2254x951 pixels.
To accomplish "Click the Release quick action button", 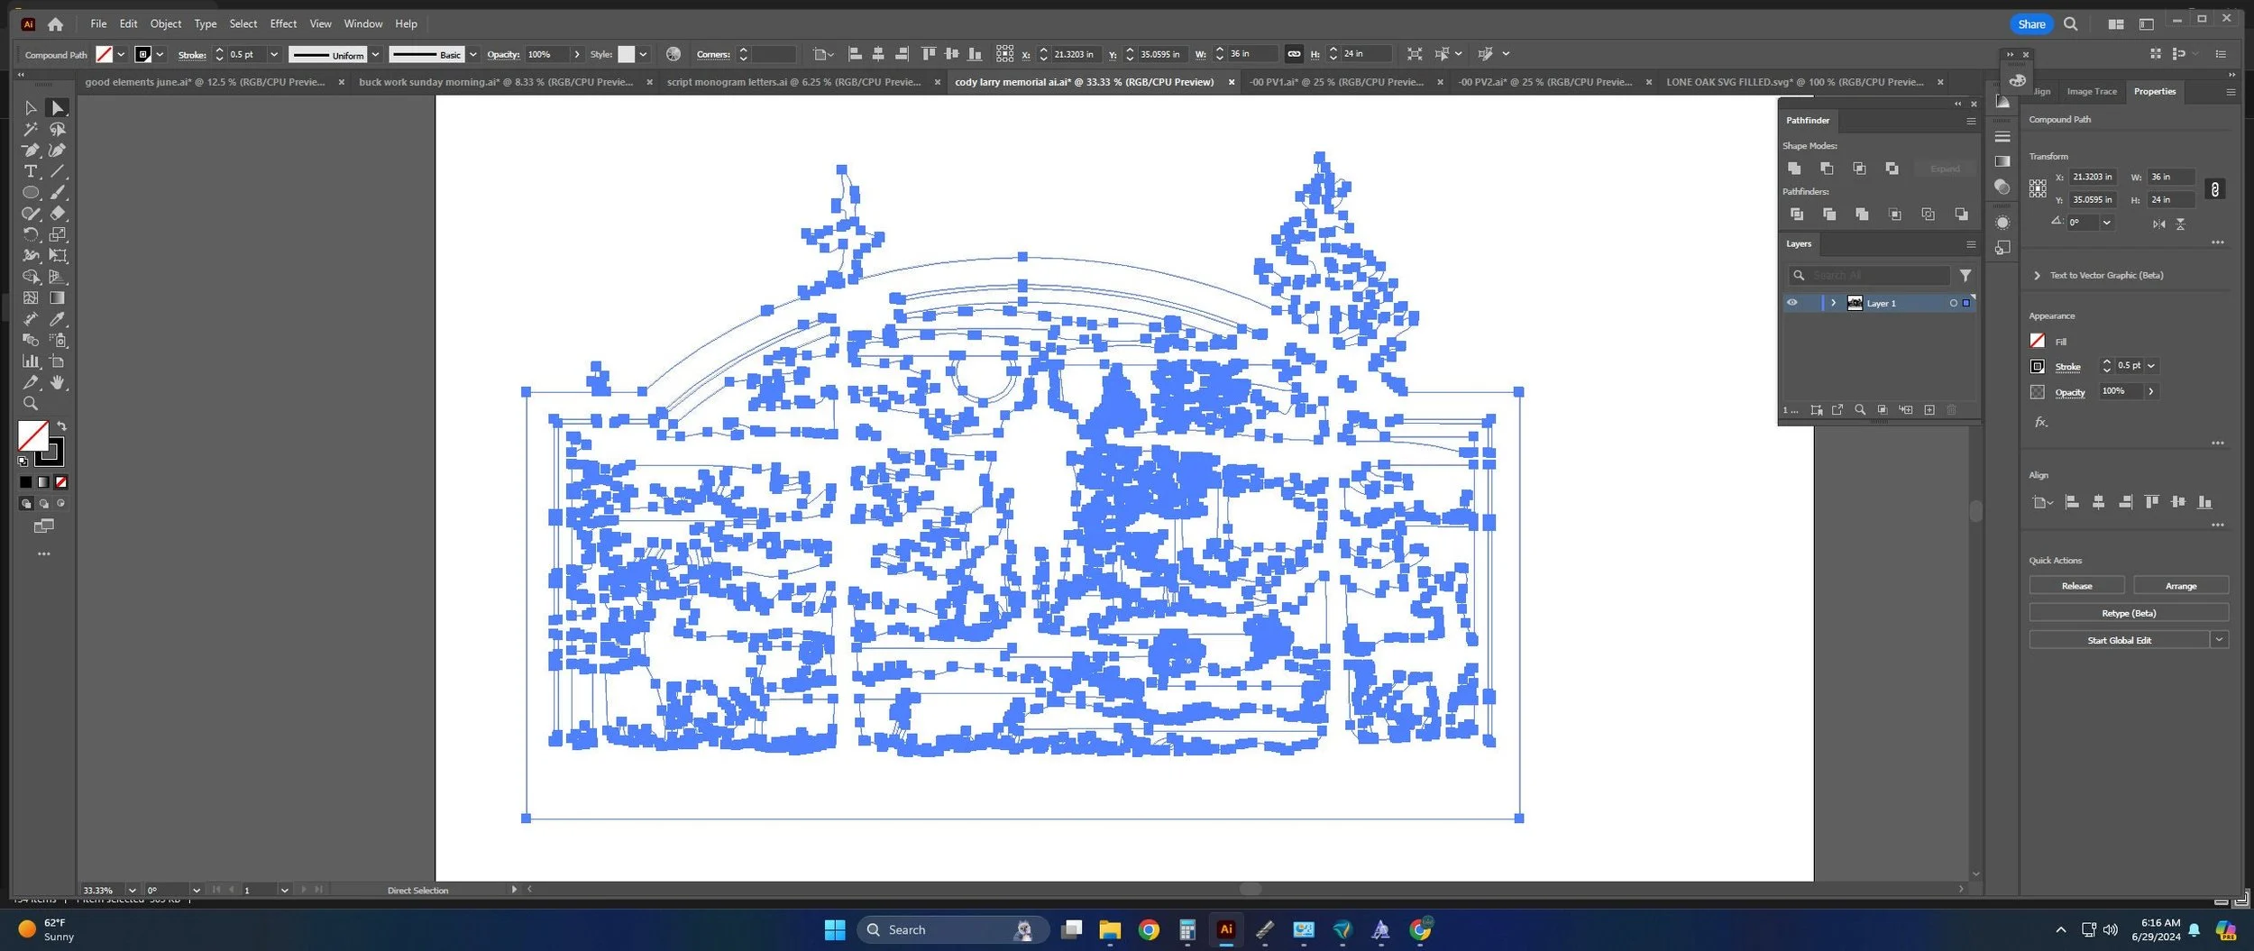I will coord(2076,586).
